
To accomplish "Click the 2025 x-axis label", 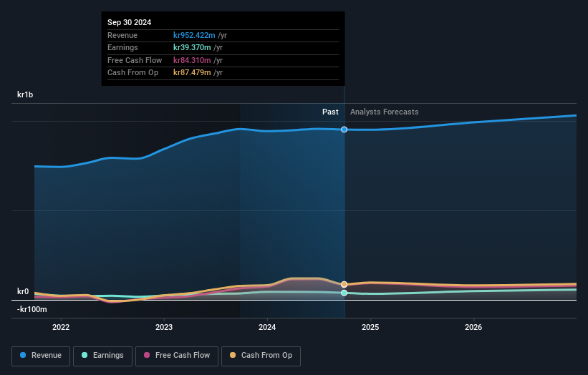I will 370,328.
